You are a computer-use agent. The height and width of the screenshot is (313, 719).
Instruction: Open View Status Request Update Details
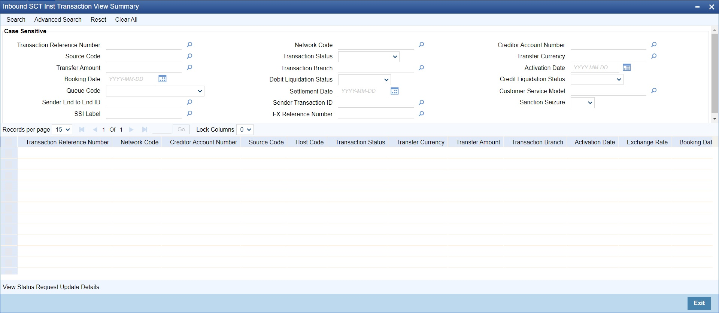(x=51, y=287)
